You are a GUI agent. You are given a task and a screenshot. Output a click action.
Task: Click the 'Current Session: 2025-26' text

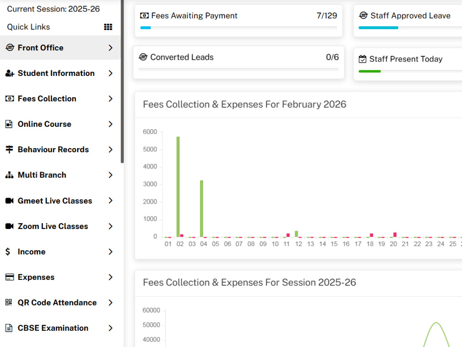point(53,9)
